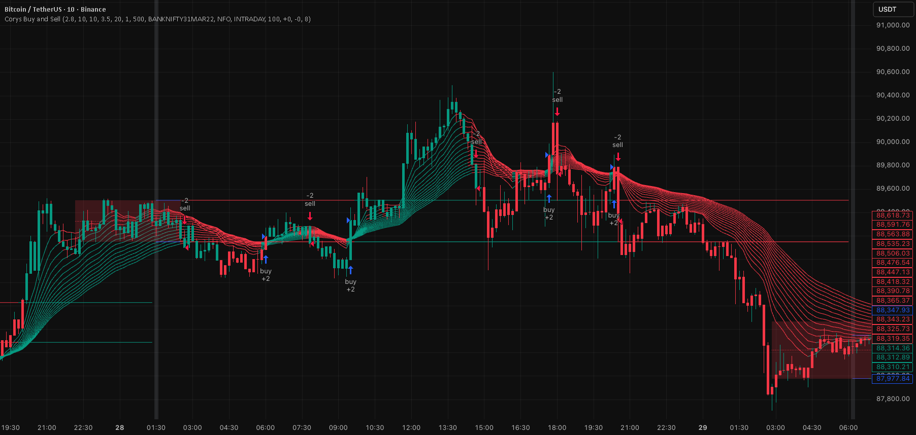Click the 12:00 time axis label

pyautogui.click(x=411, y=427)
